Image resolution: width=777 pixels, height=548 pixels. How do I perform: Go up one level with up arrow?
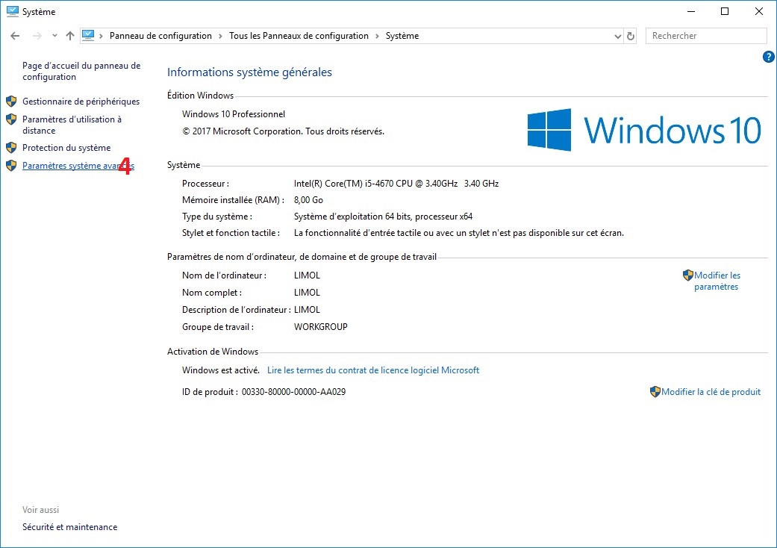[70, 36]
